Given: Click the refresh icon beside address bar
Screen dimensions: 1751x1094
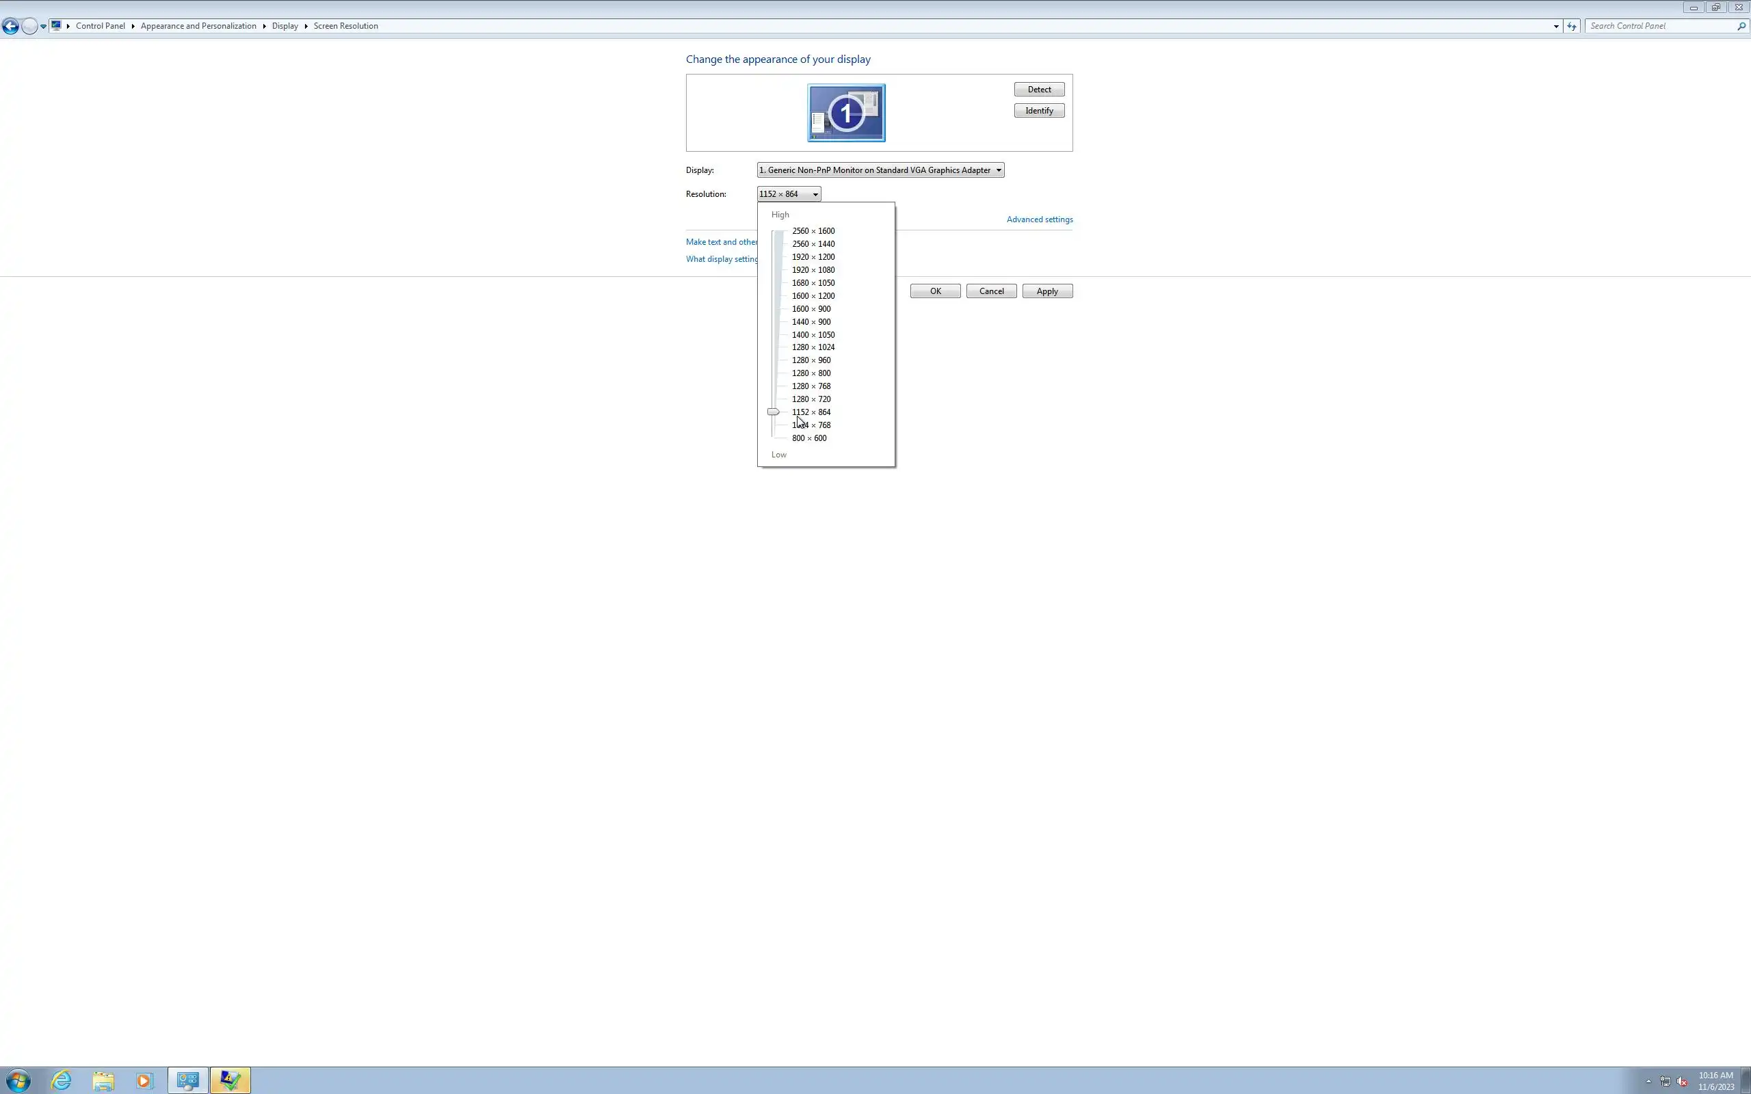Looking at the screenshot, I should click(1571, 26).
